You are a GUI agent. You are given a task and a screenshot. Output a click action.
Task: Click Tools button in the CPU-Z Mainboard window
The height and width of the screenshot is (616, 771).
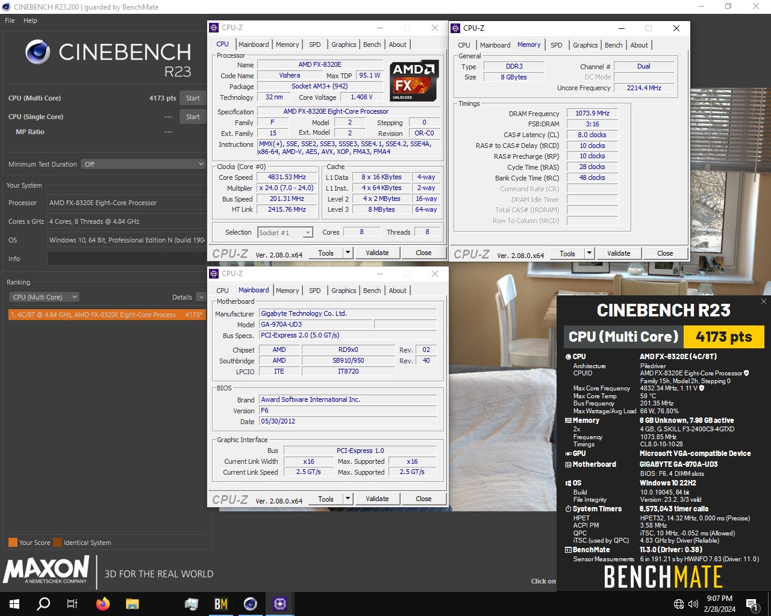pyautogui.click(x=326, y=499)
